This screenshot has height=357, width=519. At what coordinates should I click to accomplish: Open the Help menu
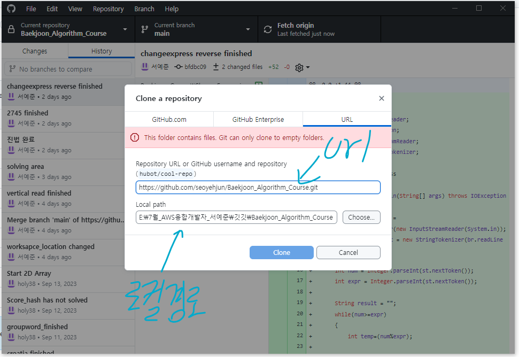[x=172, y=9]
